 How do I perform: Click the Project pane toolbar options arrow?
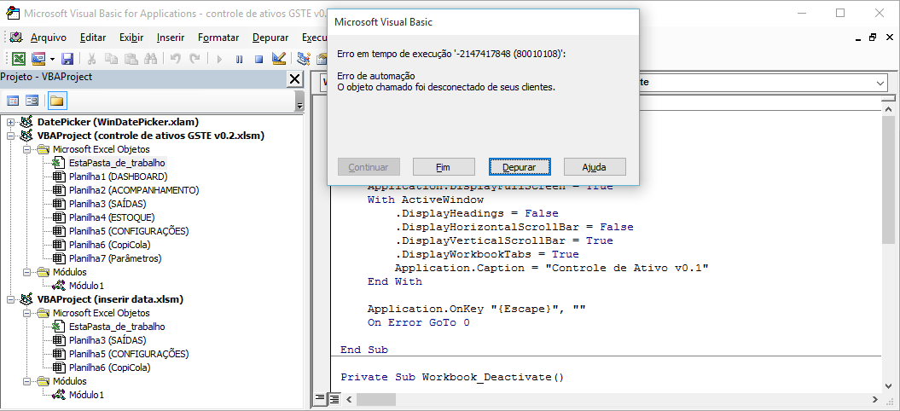point(299,102)
